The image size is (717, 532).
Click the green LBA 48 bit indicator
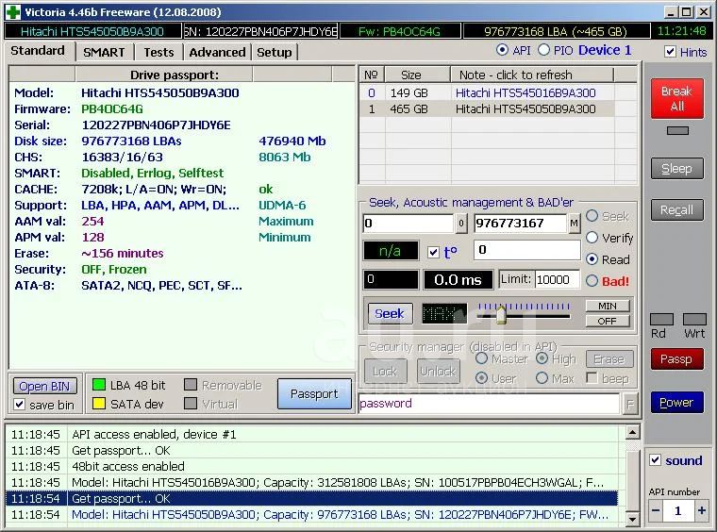pos(99,384)
